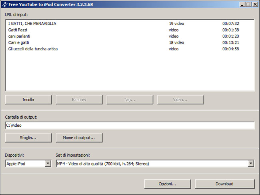
Task: Select the I GATTI, CHE MERAVIGLIA entry
Action: point(32,24)
